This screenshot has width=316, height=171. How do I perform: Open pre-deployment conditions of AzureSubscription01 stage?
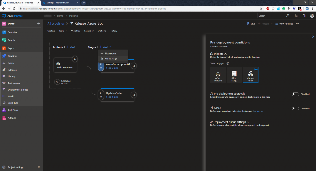[x=101, y=66]
